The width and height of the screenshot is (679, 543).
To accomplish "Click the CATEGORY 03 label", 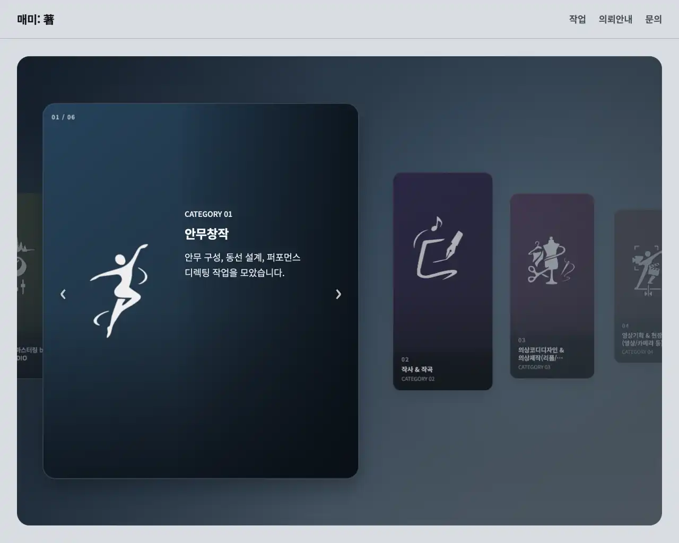I will [534, 367].
